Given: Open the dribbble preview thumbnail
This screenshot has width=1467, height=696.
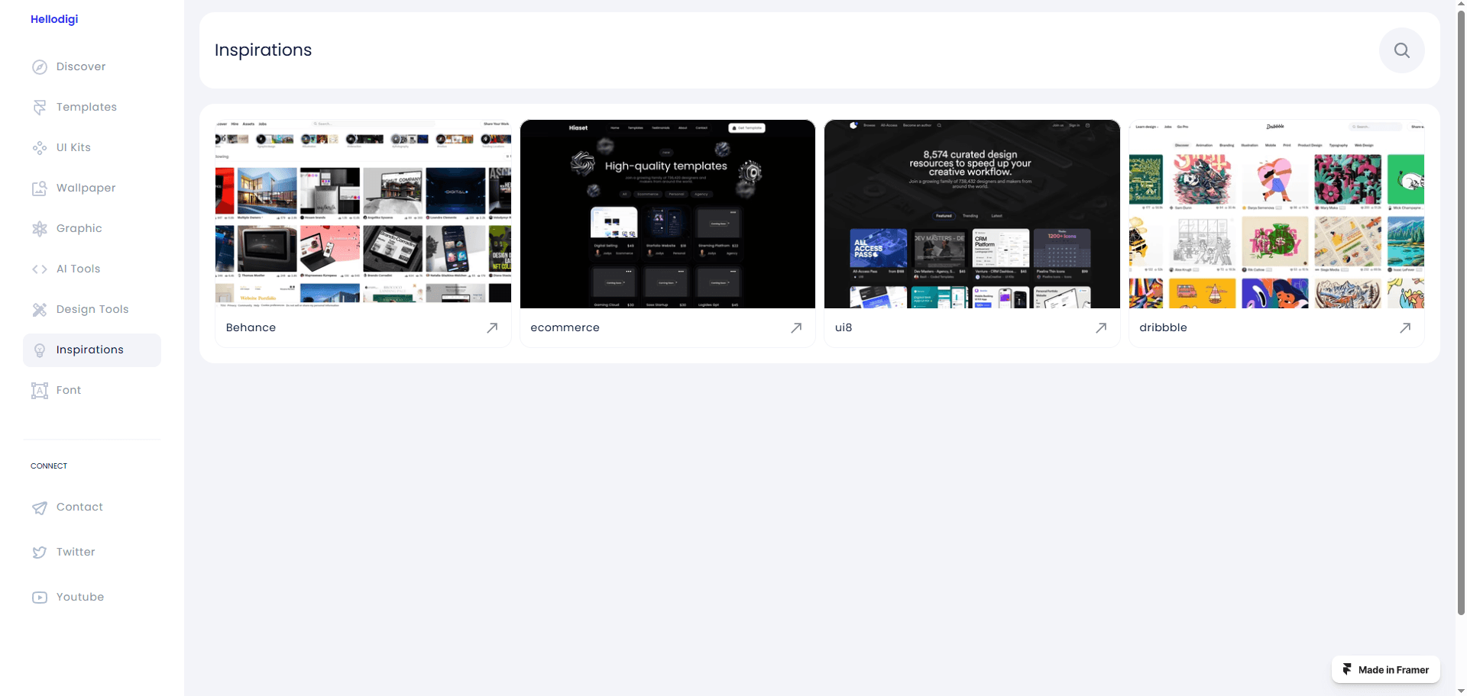Looking at the screenshot, I should pyautogui.click(x=1277, y=214).
